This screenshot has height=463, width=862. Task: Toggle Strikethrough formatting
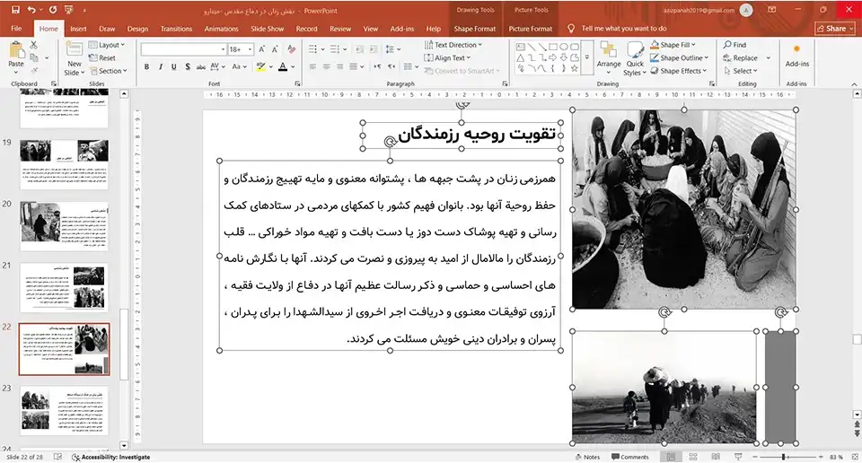point(200,66)
